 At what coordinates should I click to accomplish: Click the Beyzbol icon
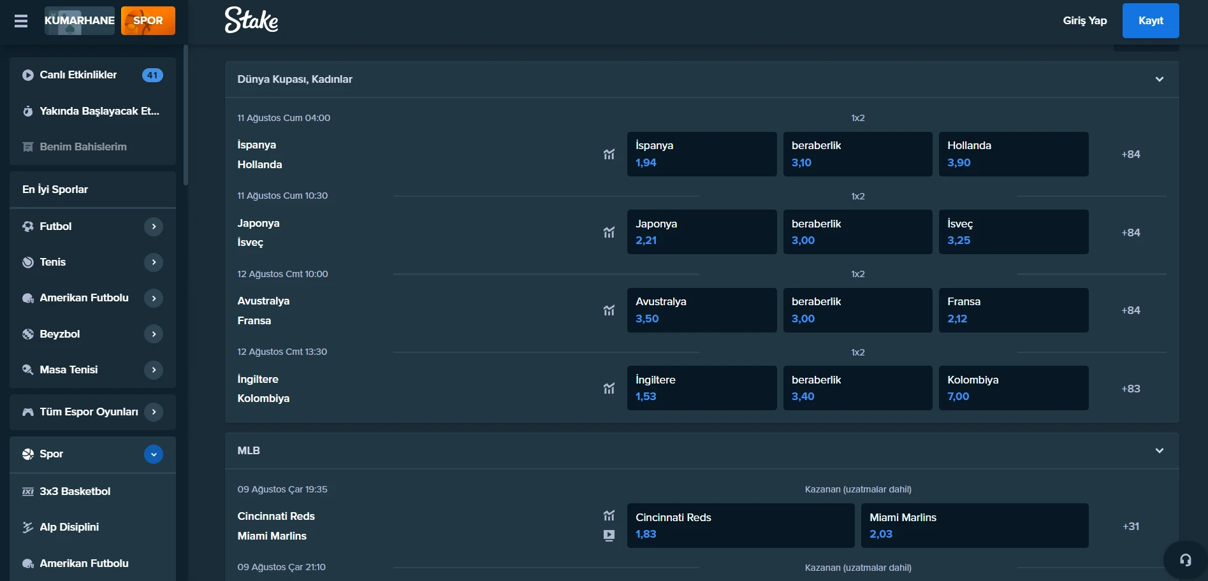(x=28, y=334)
